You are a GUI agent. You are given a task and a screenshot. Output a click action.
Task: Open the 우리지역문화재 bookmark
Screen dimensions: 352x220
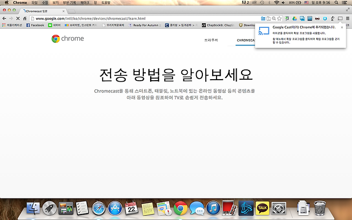(113, 25)
